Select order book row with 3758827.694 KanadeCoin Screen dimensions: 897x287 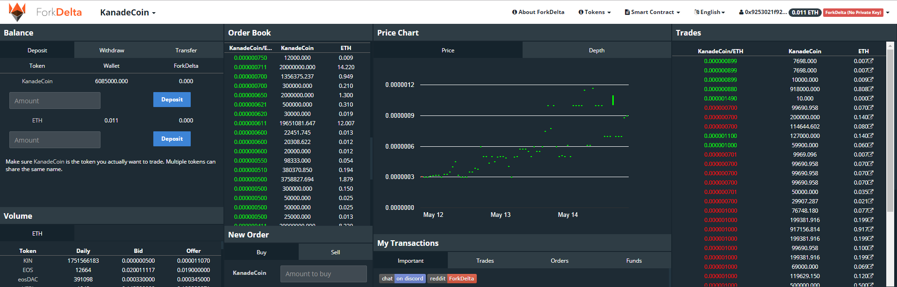click(297, 179)
